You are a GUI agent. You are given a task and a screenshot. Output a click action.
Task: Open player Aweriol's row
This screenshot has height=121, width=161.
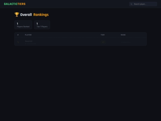point(80,42)
